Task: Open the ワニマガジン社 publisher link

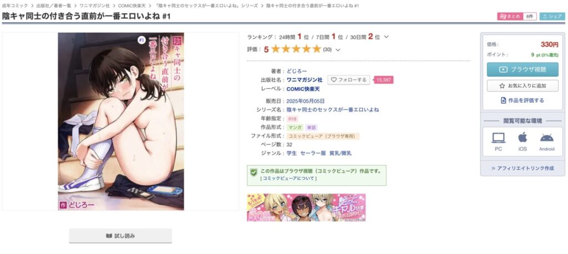Action: (305, 80)
